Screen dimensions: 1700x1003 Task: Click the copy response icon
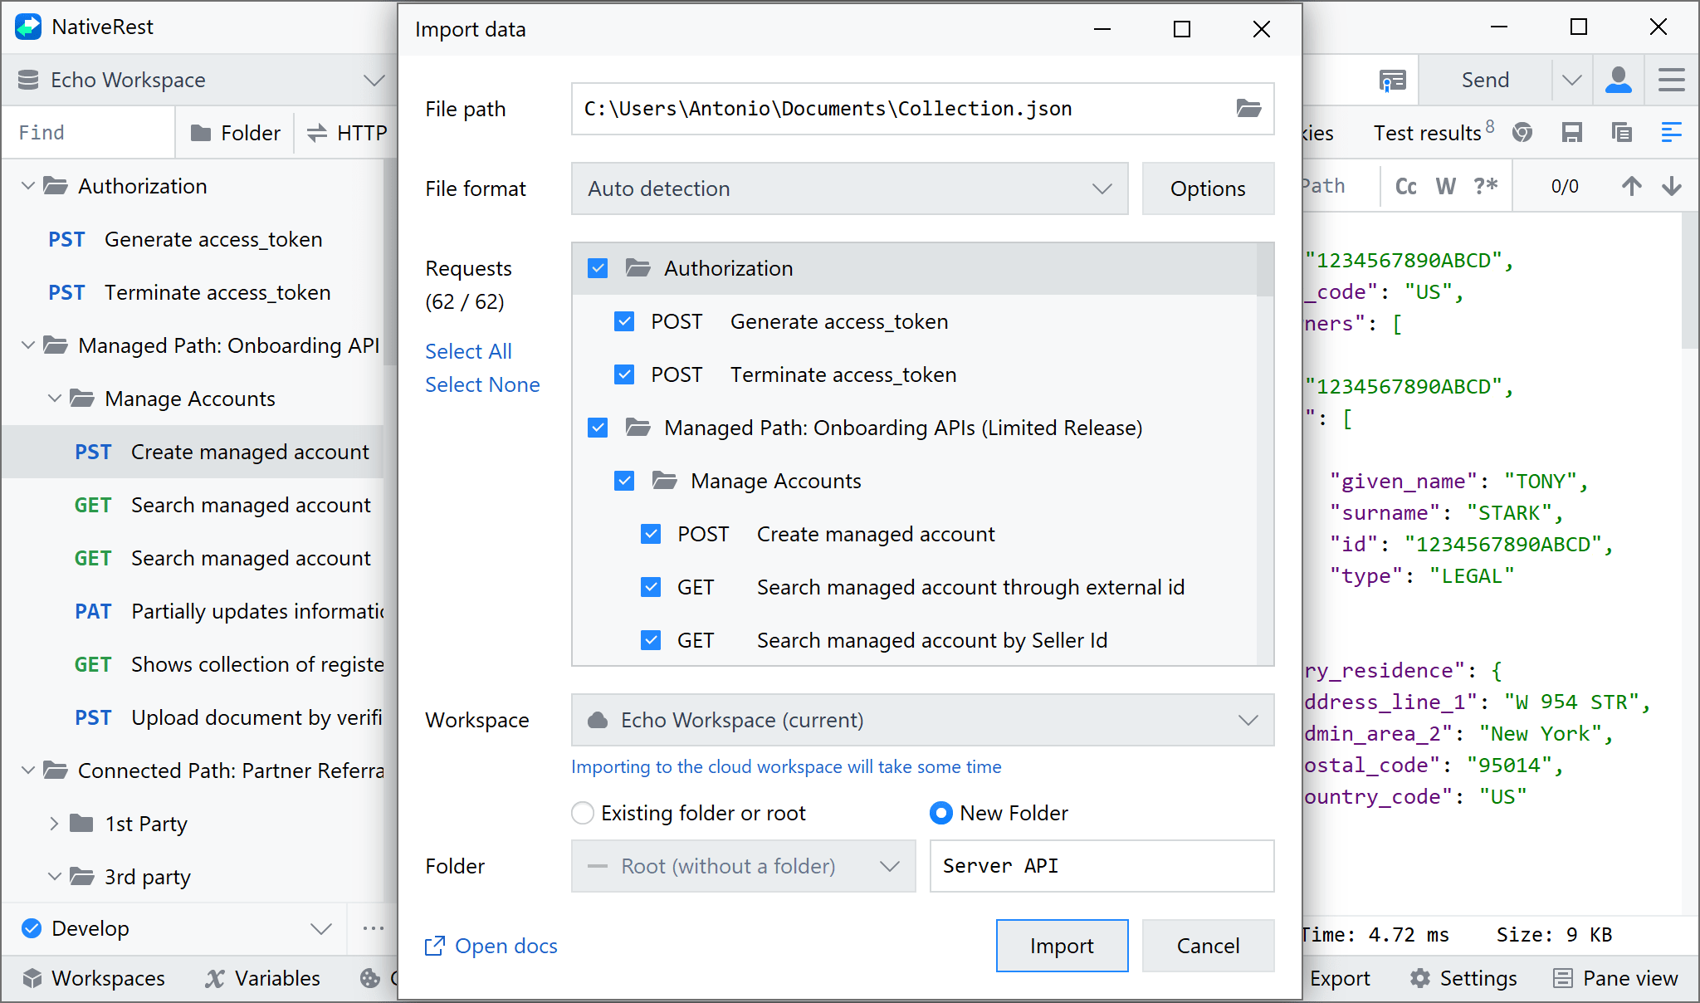1621,132
